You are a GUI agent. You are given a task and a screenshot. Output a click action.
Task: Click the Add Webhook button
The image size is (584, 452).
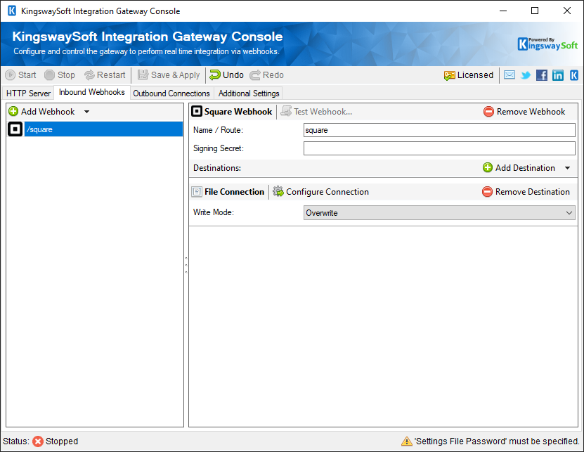(x=41, y=111)
